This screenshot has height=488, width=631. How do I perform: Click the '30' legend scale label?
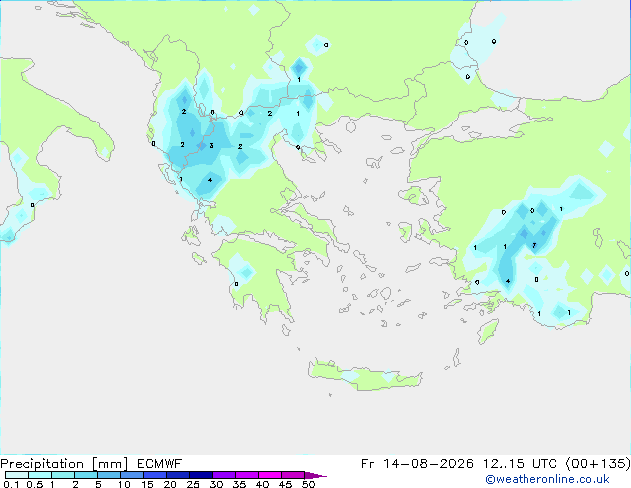click(216, 484)
